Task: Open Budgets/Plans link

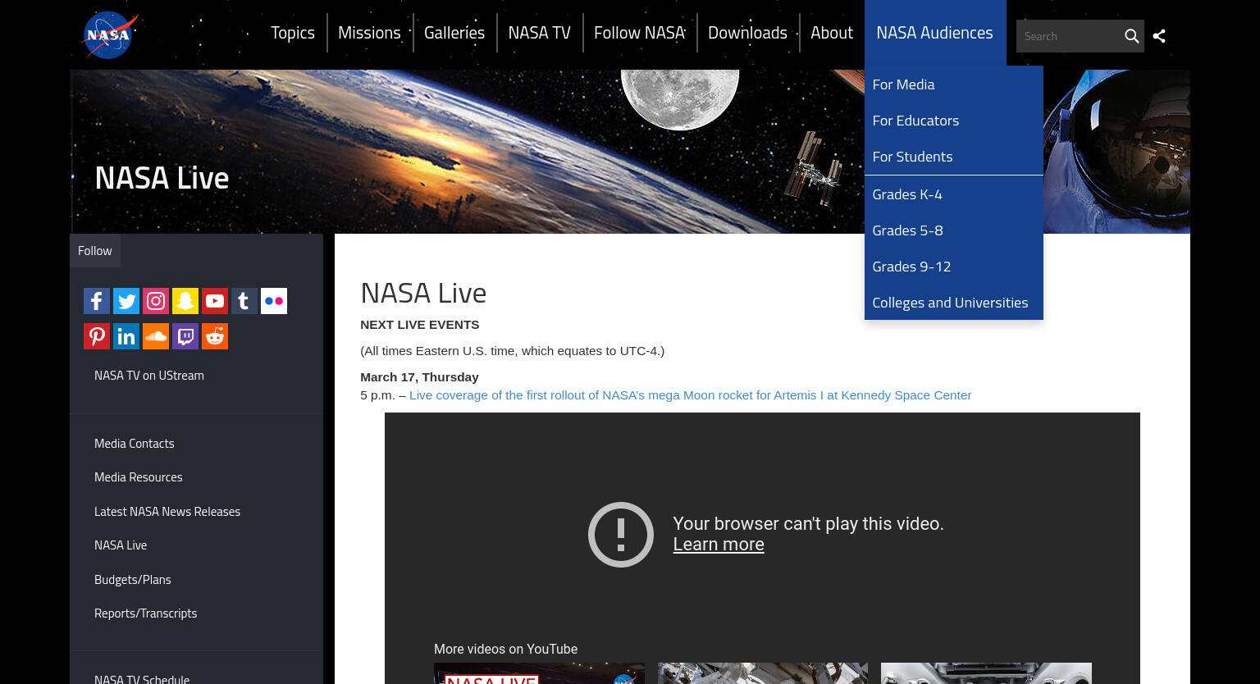Action: [x=133, y=580]
